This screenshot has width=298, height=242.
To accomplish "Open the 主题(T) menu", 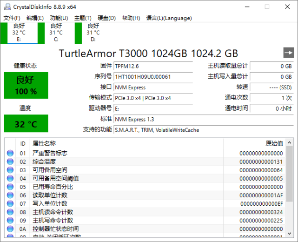I will click(x=83, y=18).
